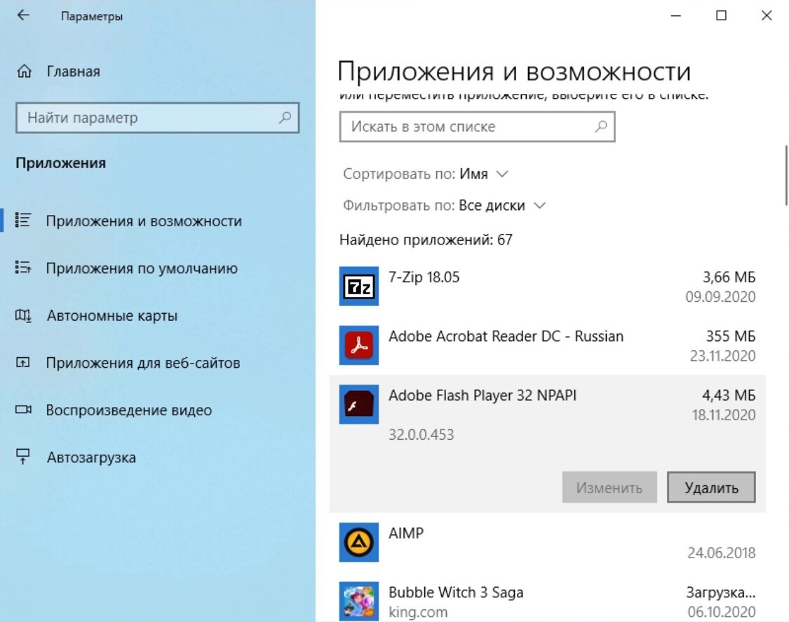The height and width of the screenshot is (622, 789).
Task: Click the Adobe Acrobat Reader icon
Action: click(x=359, y=345)
